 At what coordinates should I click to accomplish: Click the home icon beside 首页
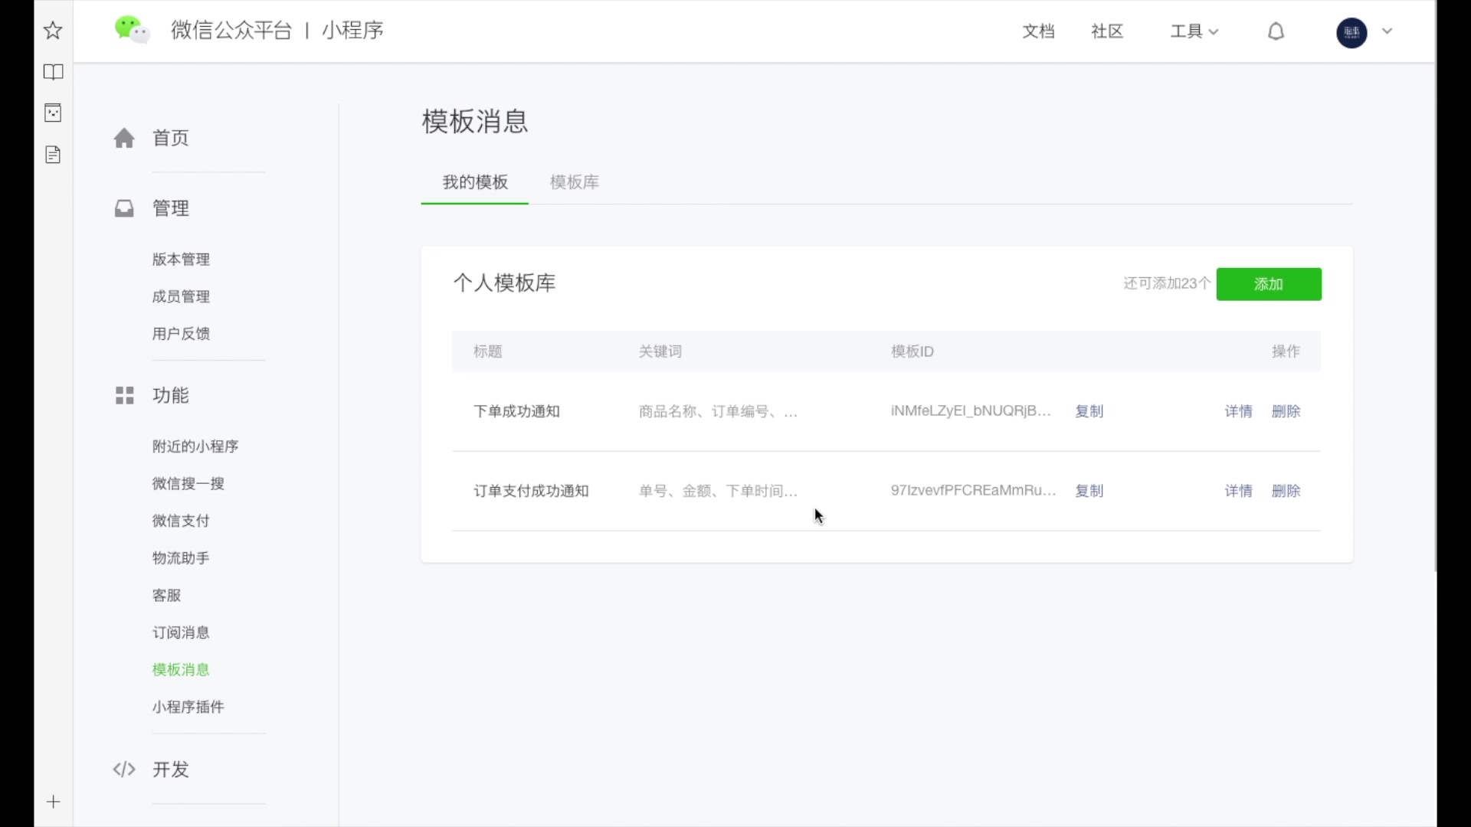(x=124, y=138)
